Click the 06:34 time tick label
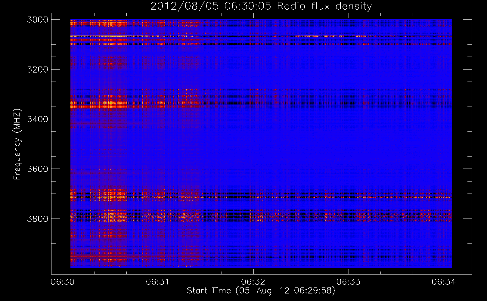Screen dimensions: 487x301 coord(444,282)
